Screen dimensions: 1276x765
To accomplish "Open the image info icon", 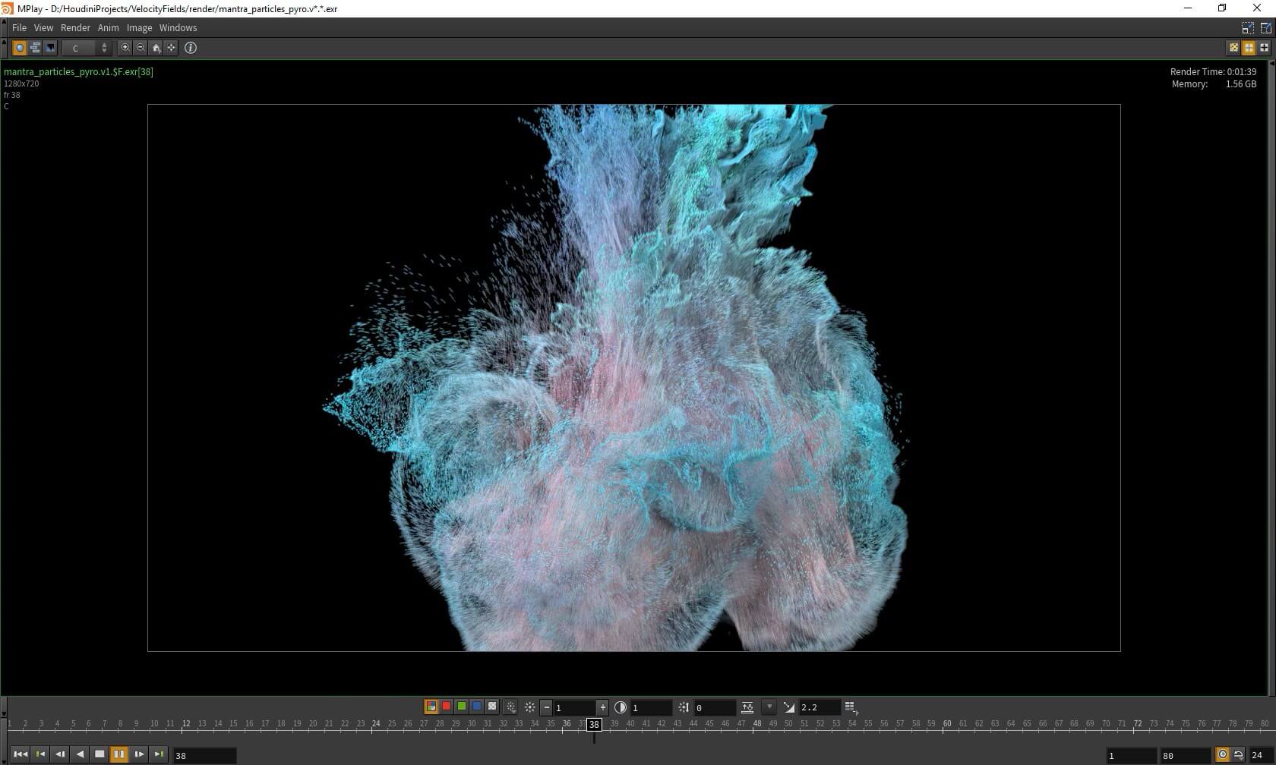I will (191, 48).
